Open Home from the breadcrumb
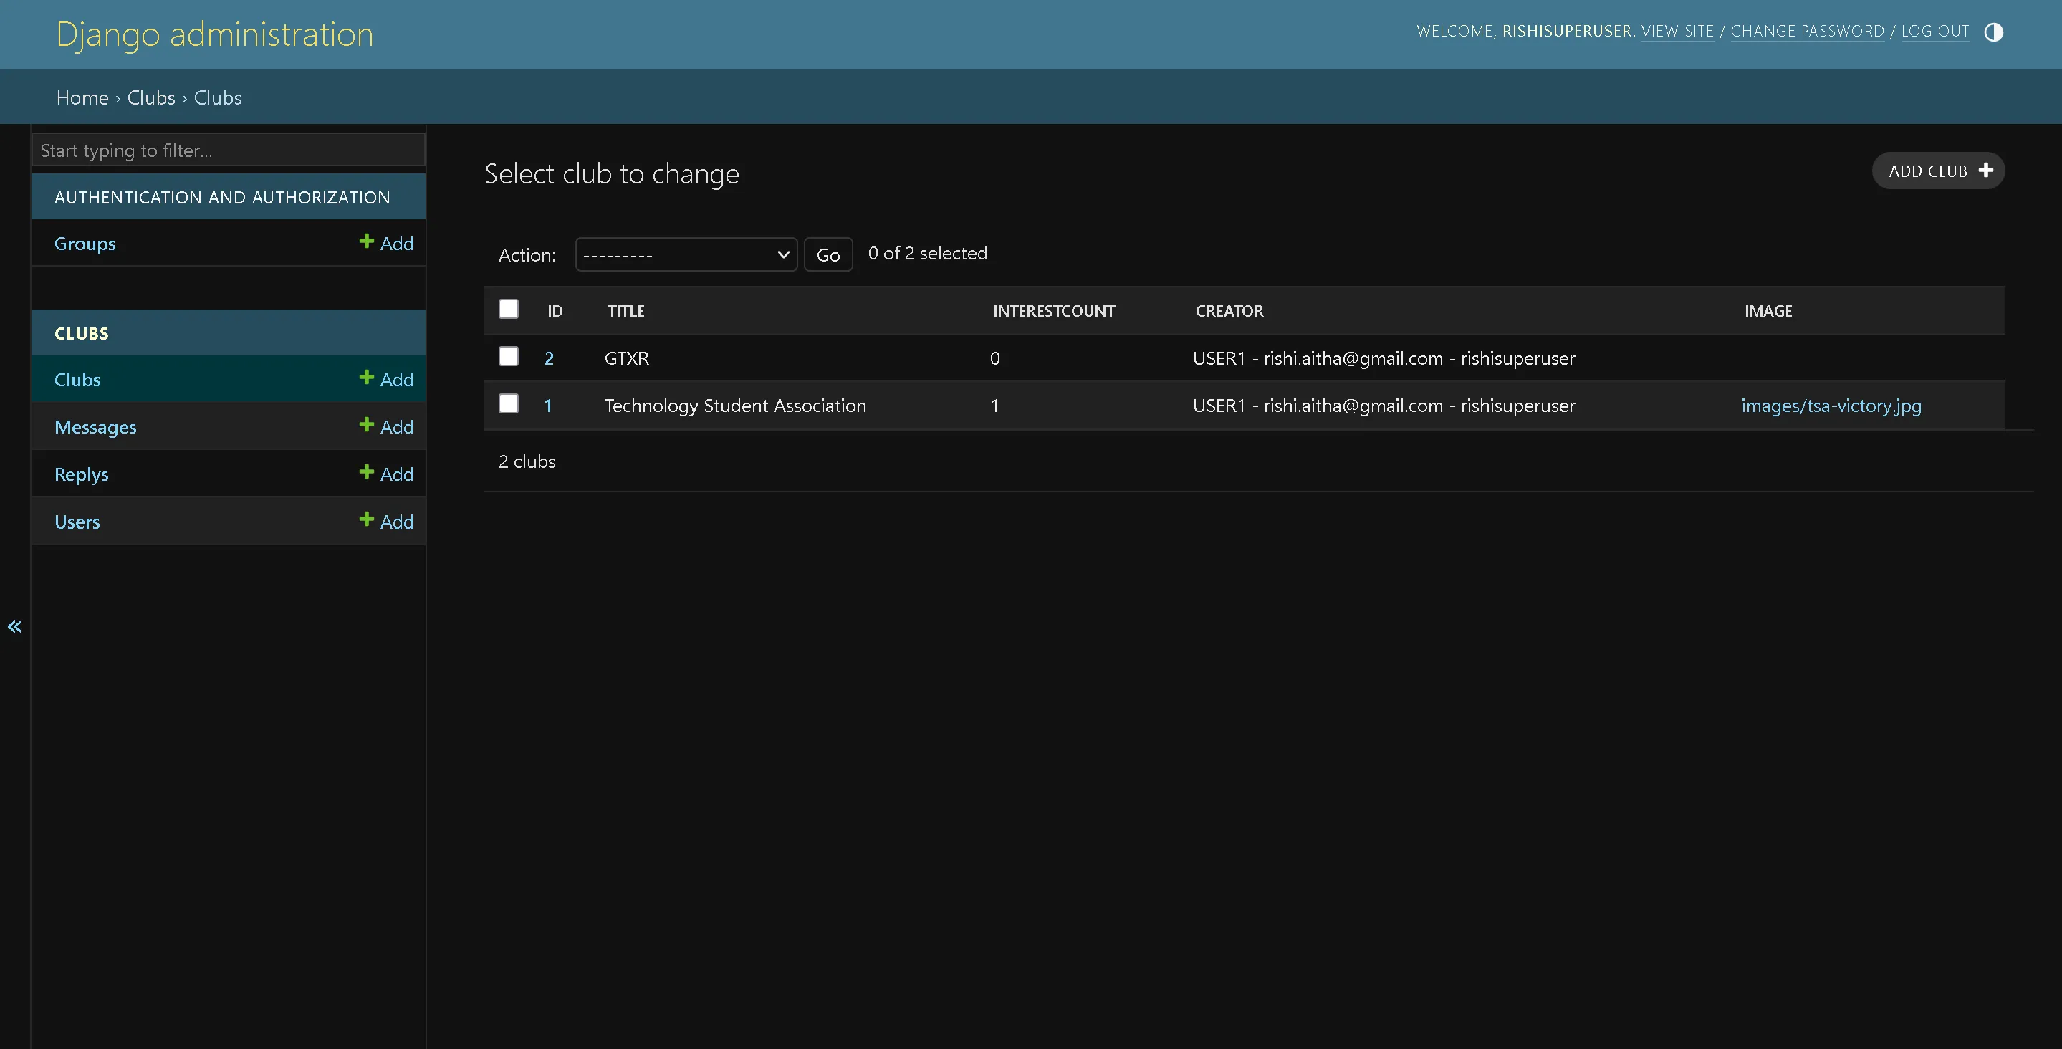Image resolution: width=2062 pixels, height=1049 pixels. [82, 97]
